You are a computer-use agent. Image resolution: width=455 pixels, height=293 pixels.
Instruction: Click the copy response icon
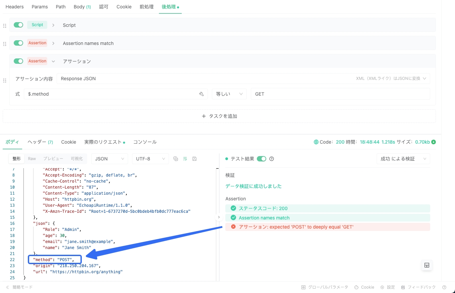[x=176, y=159]
